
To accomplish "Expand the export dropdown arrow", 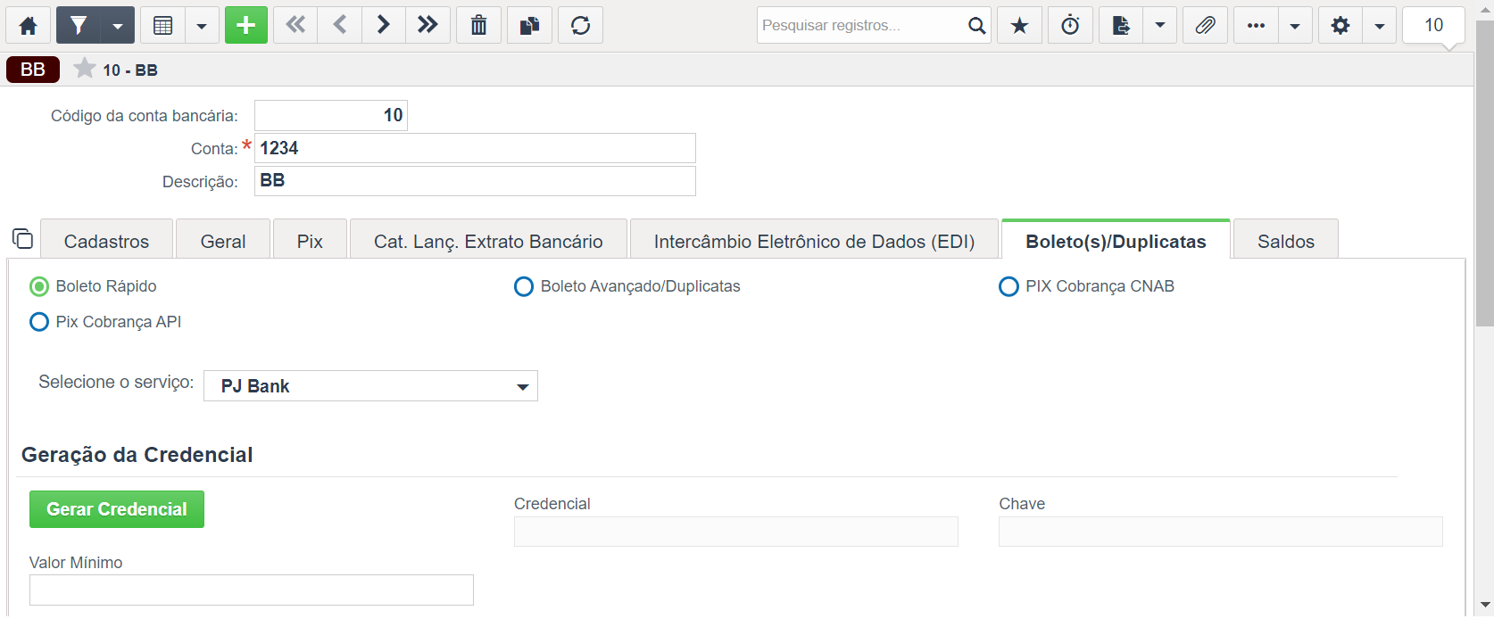I will 1160,25.
